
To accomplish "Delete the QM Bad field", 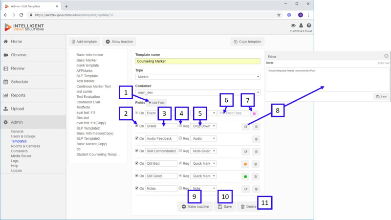I will pyautogui.click(x=256, y=164).
